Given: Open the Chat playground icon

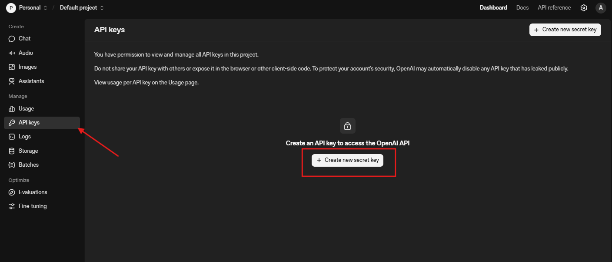Looking at the screenshot, I should [12, 39].
